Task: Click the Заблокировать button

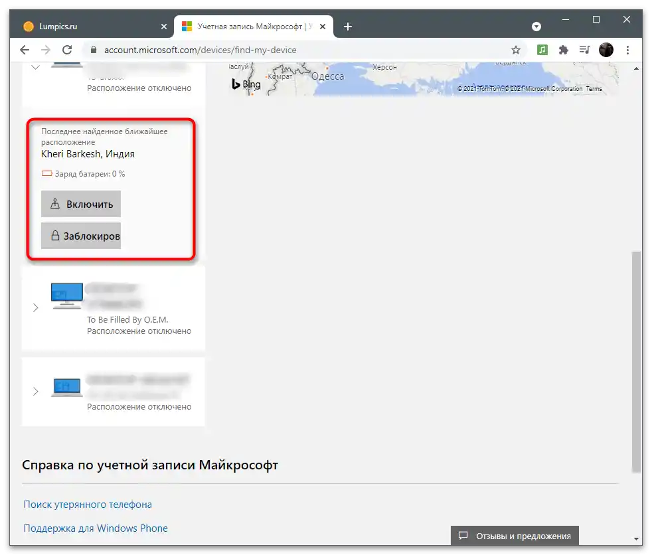Action: coord(80,236)
